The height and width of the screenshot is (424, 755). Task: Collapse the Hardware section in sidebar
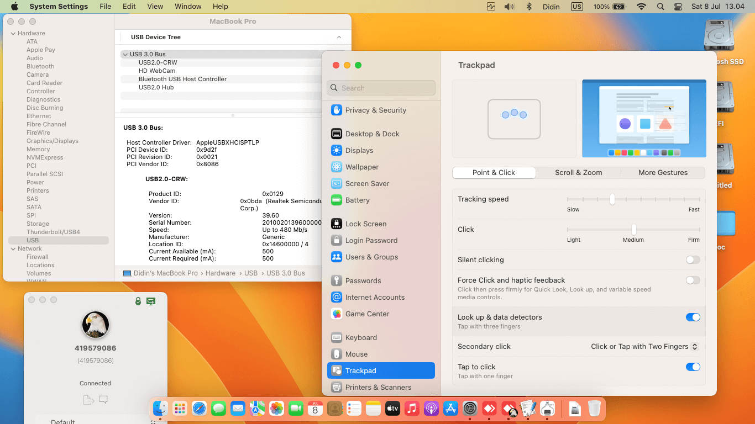[x=13, y=33]
